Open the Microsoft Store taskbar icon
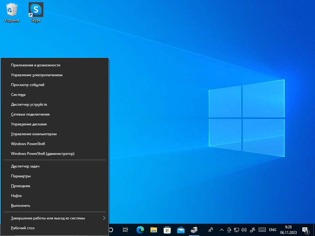 point(167,230)
